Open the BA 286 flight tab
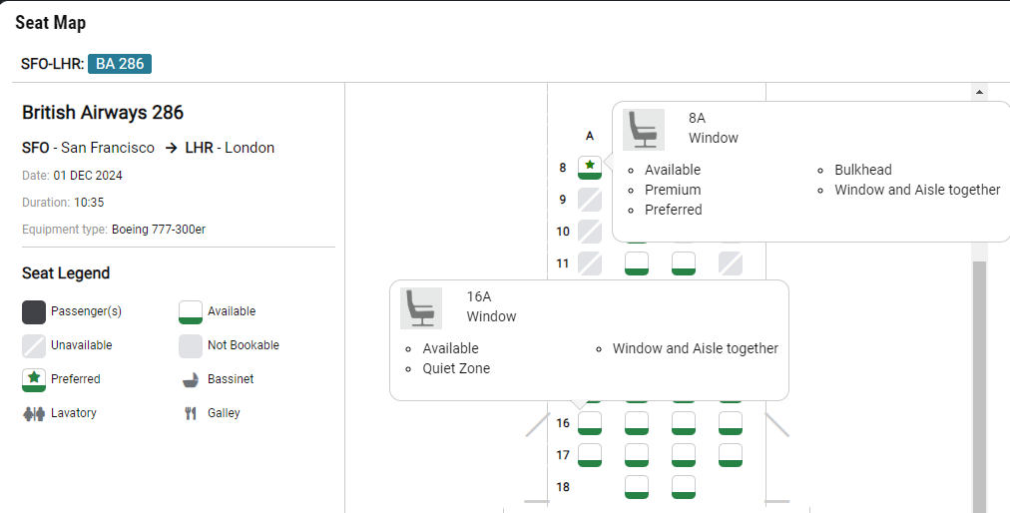The height and width of the screenshot is (513, 1010). (x=120, y=64)
